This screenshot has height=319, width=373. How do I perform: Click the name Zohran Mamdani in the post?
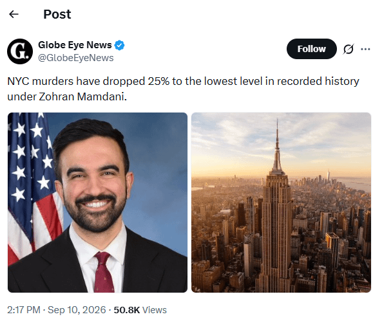[82, 96]
